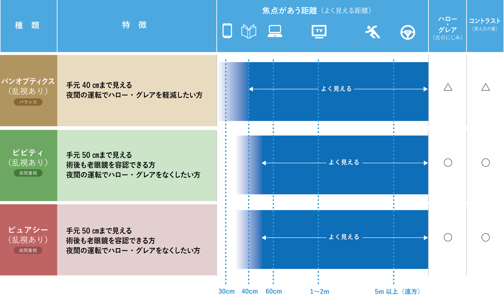
Task: Select the コントラスト column header
Action: coord(485,22)
